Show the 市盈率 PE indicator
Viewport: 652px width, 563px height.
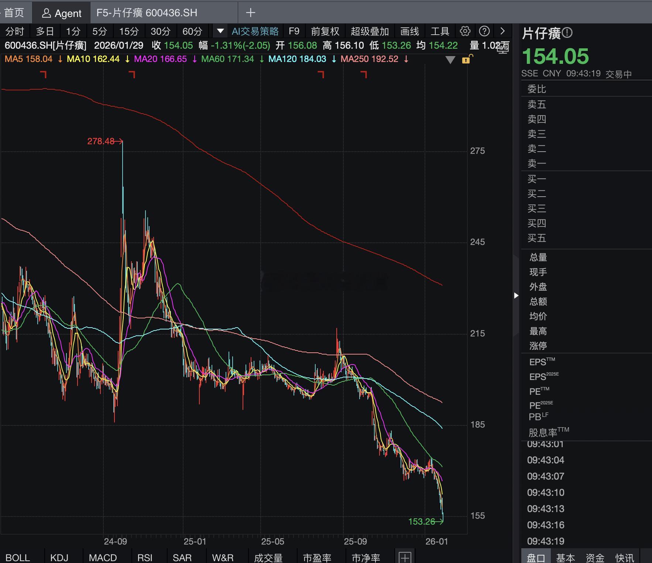click(x=317, y=557)
